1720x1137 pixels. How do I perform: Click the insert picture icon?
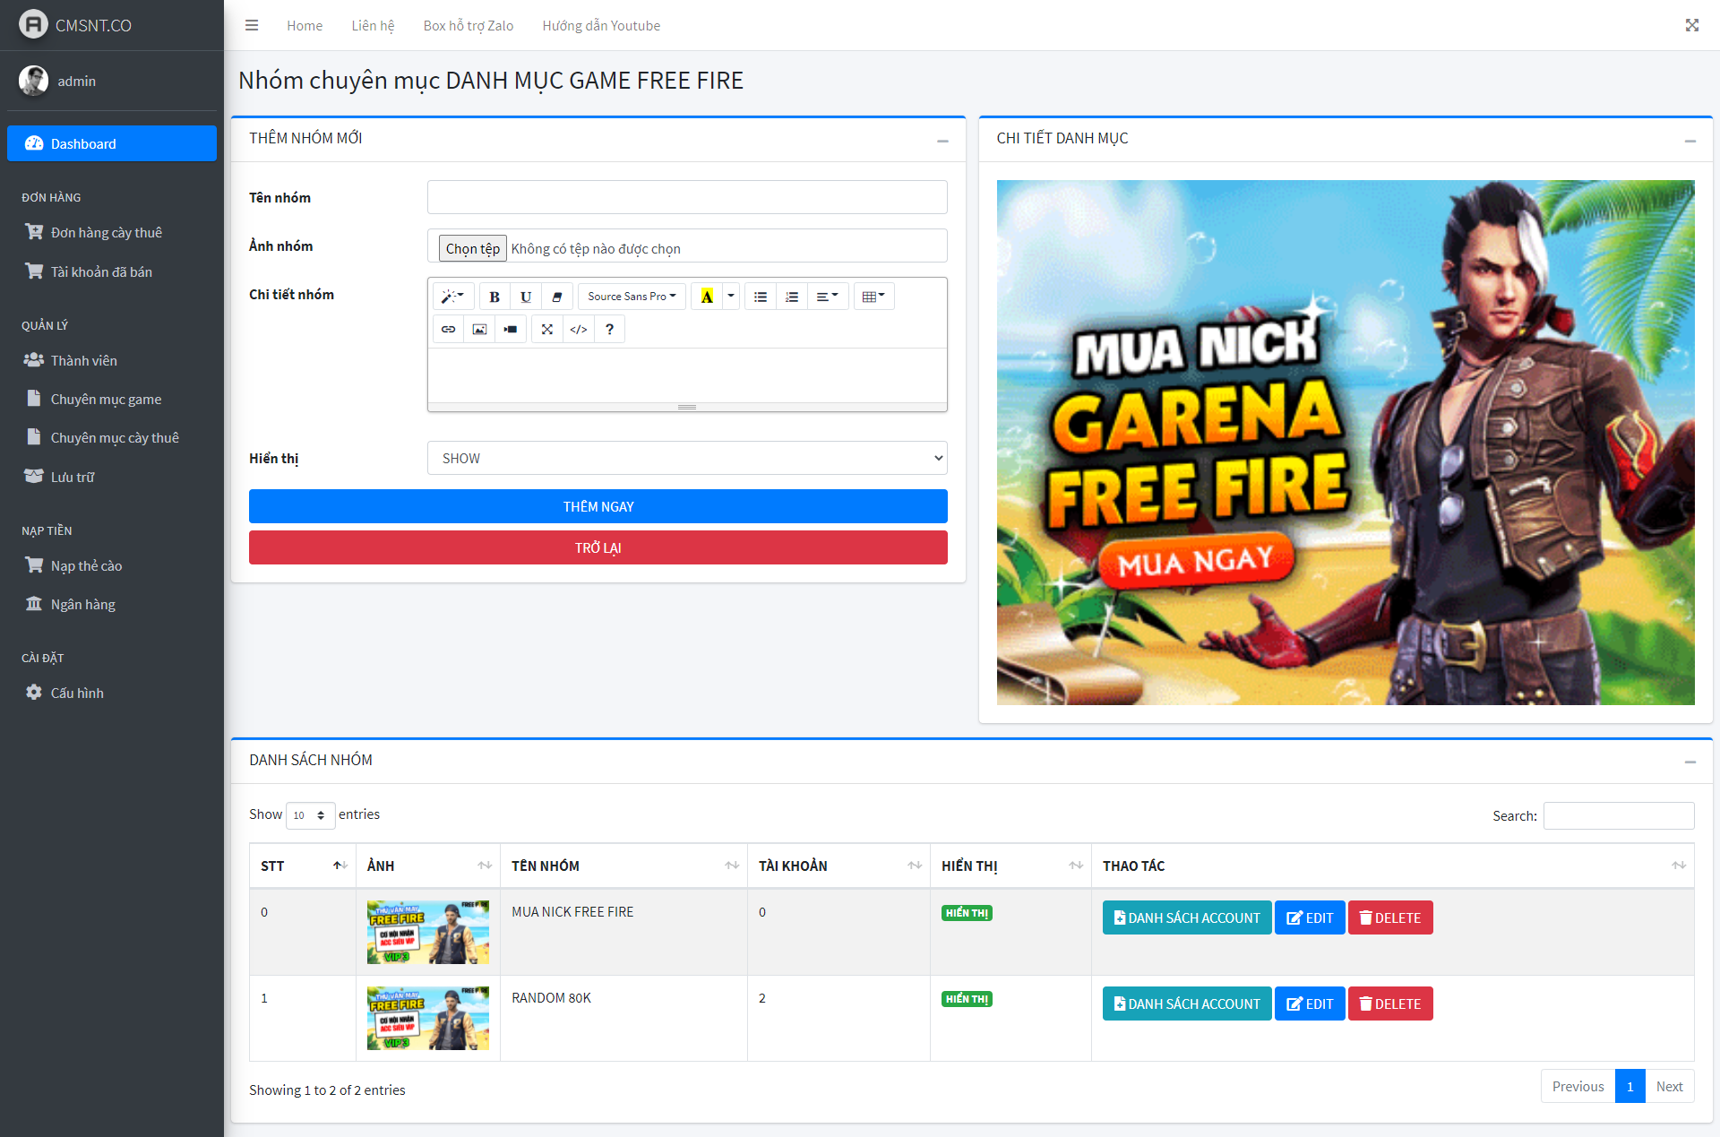(479, 329)
